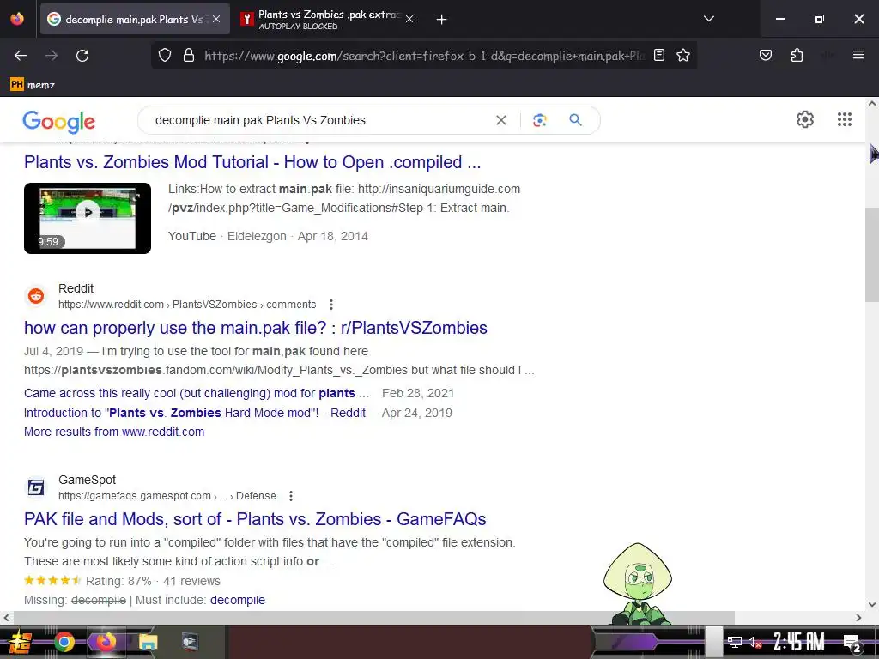Click the reddit.com PlantsVSZombies comments breadcrumb URL
The width and height of the screenshot is (879, 659).
coord(187,305)
